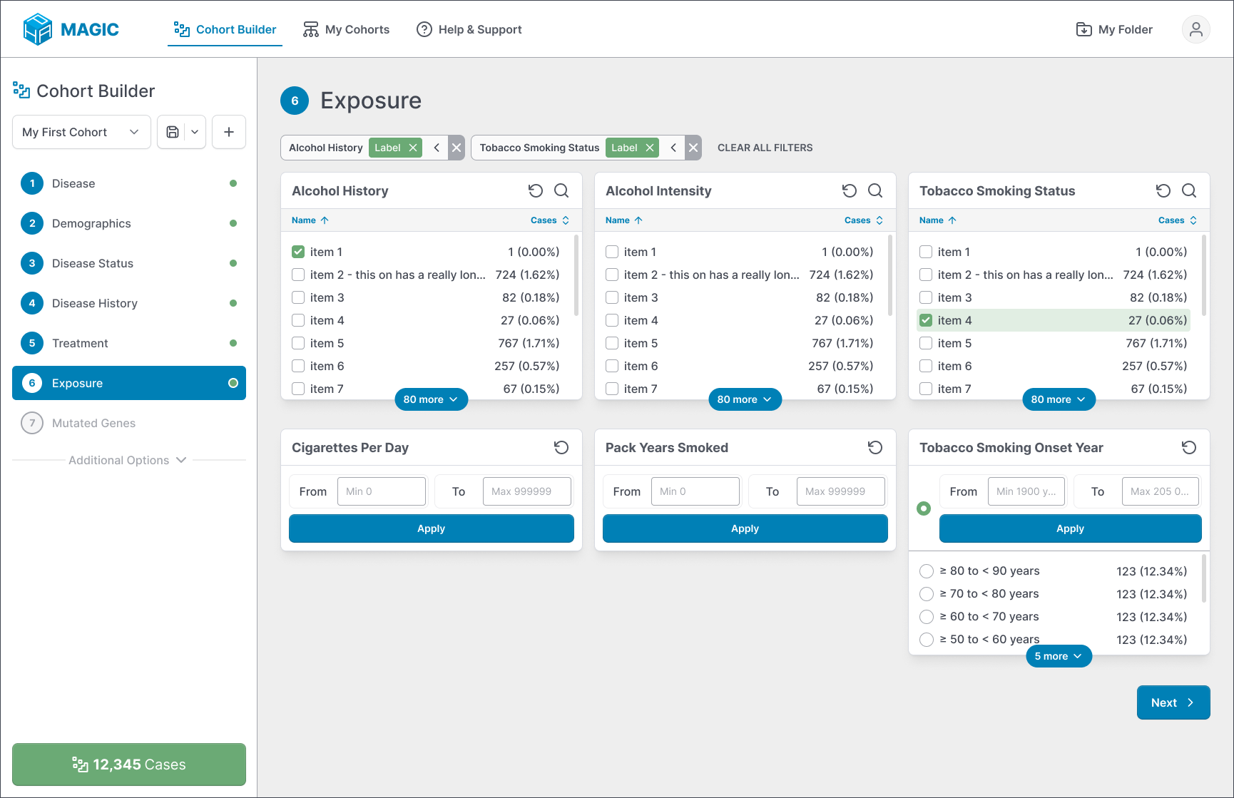This screenshot has width=1234, height=798.
Task: Open My Folder
Action: coord(1114,29)
